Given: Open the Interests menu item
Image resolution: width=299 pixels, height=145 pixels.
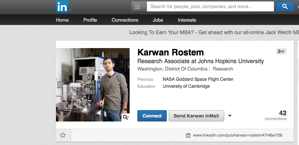Looking at the screenshot, I should [187, 20].
